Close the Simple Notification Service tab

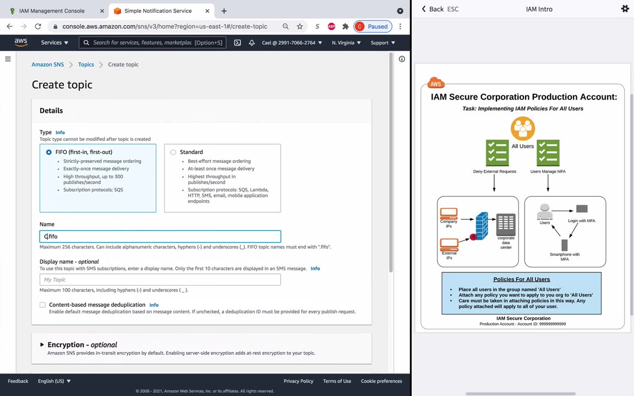pyautogui.click(x=207, y=11)
